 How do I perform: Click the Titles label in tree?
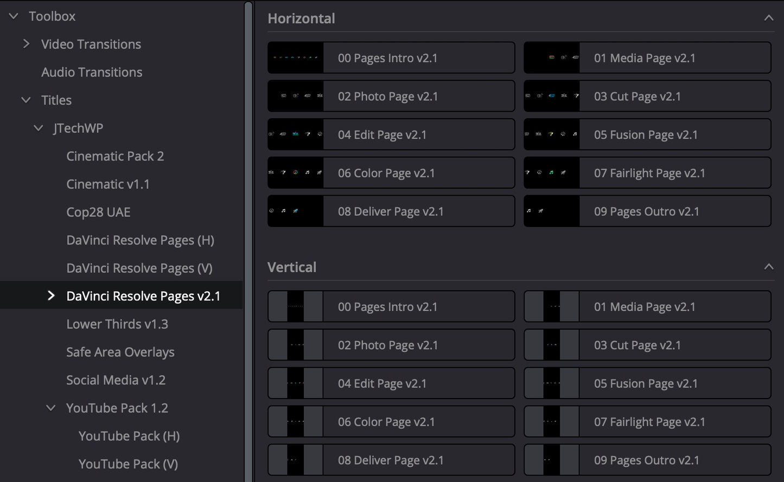(56, 100)
